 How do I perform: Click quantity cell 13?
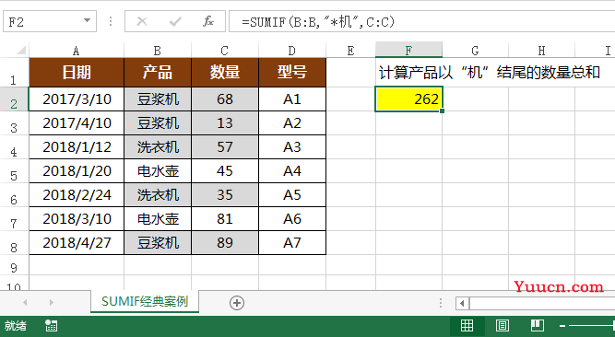point(225,123)
